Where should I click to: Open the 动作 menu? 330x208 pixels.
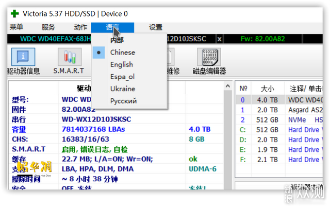pyautogui.click(x=80, y=28)
